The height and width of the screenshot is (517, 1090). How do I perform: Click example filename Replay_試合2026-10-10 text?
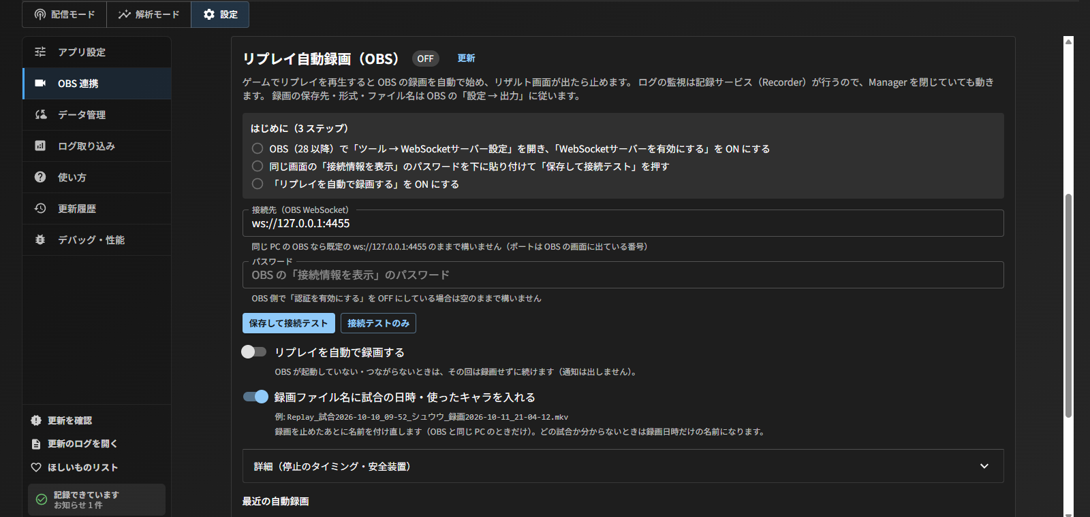point(427,417)
